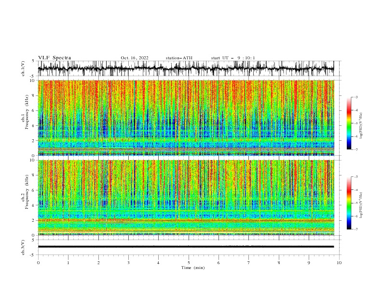382x295 pixels.
Task: Click the "VLF Spectra" plot title
Action: 55,58
